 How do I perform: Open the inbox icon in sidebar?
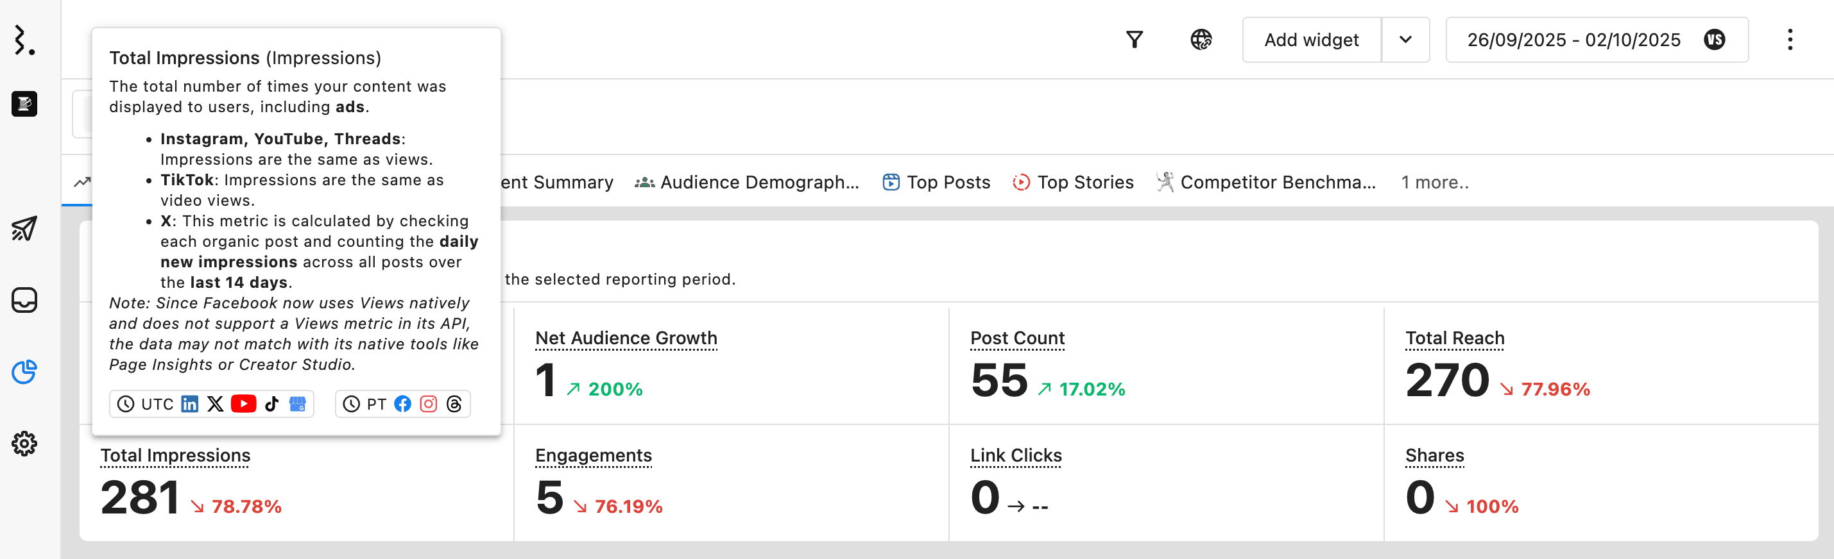[x=24, y=300]
